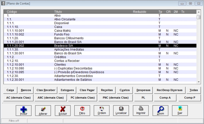Click the Tp column header
This screenshot has height=124, width=204.
tap(160, 12)
